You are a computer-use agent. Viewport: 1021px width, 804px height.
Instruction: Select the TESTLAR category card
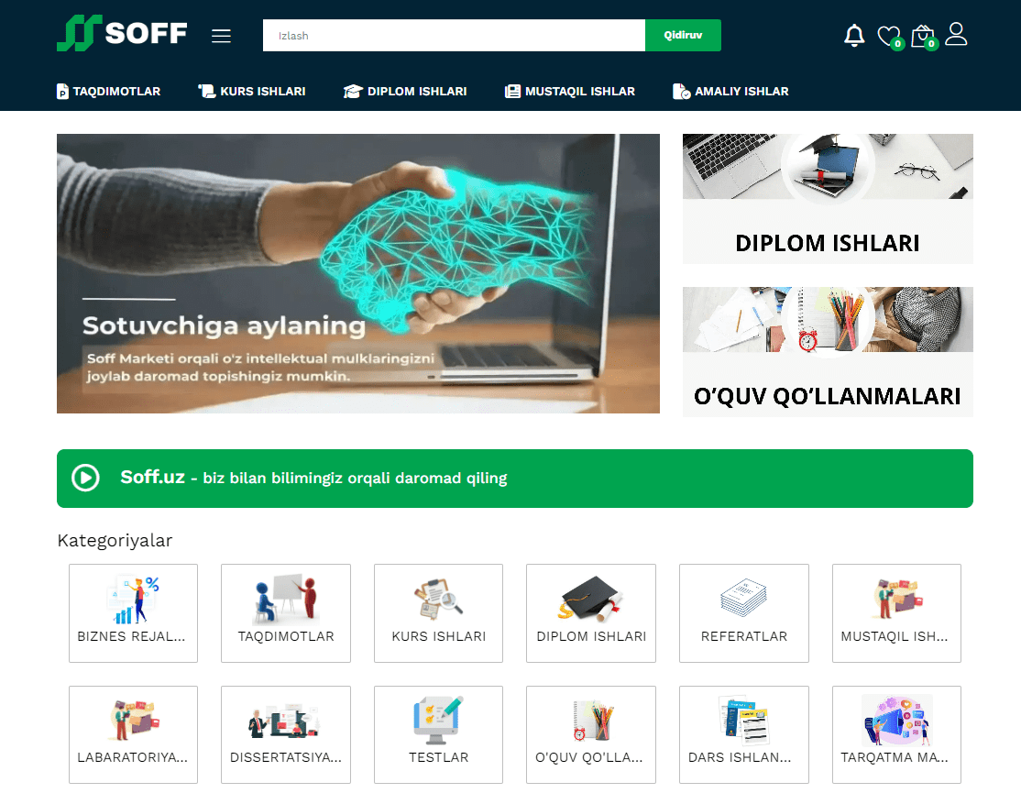[438, 734]
